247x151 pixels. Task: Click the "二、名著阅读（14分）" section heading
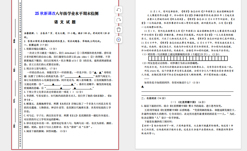[154, 98]
